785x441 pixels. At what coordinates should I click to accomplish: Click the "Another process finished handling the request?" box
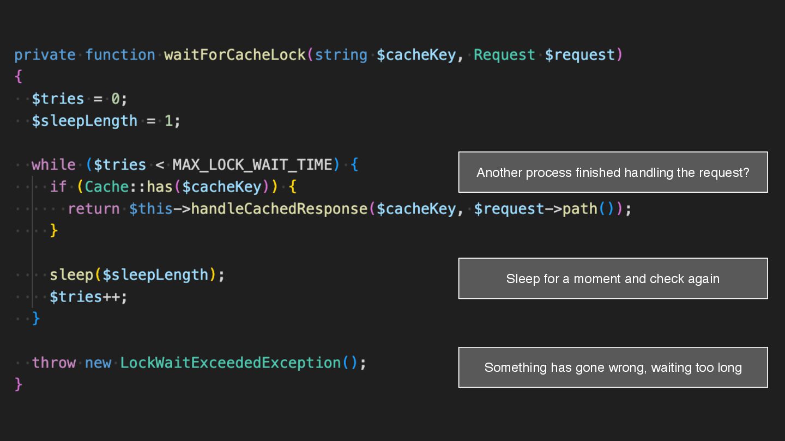613,173
